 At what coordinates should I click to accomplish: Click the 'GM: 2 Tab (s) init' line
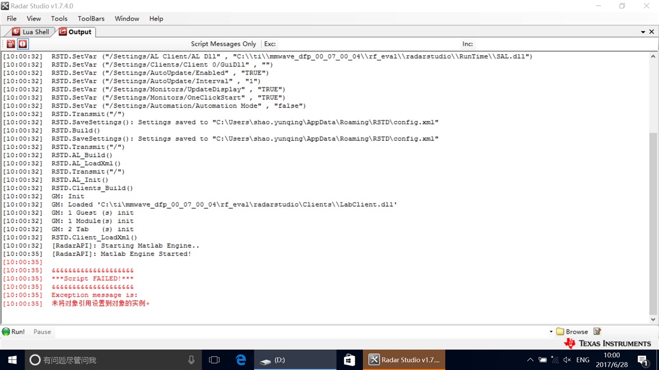92,229
